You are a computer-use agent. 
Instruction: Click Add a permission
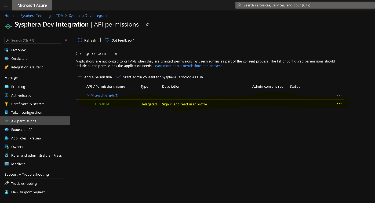click(95, 77)
